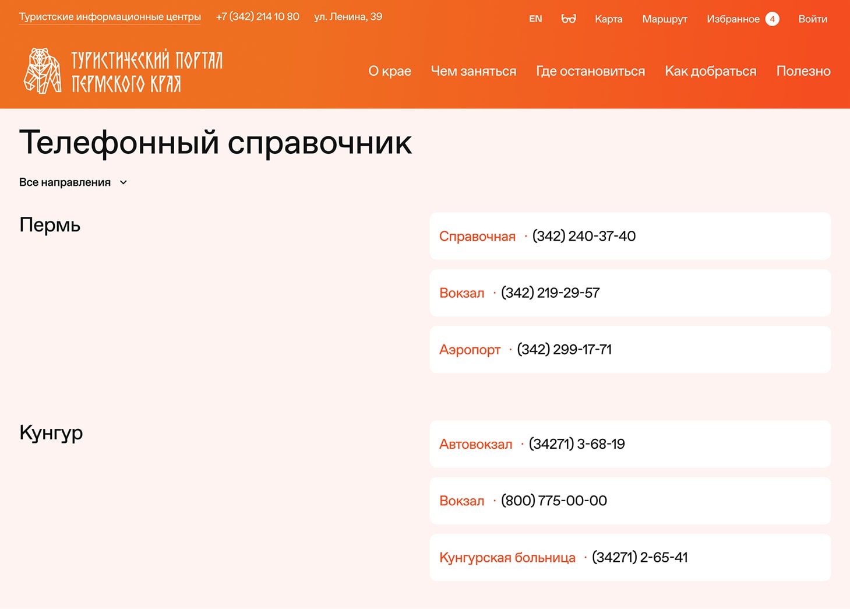Click the Kungur "Автовокзал" link
850x609 pixels.
[x=475, y=444]
